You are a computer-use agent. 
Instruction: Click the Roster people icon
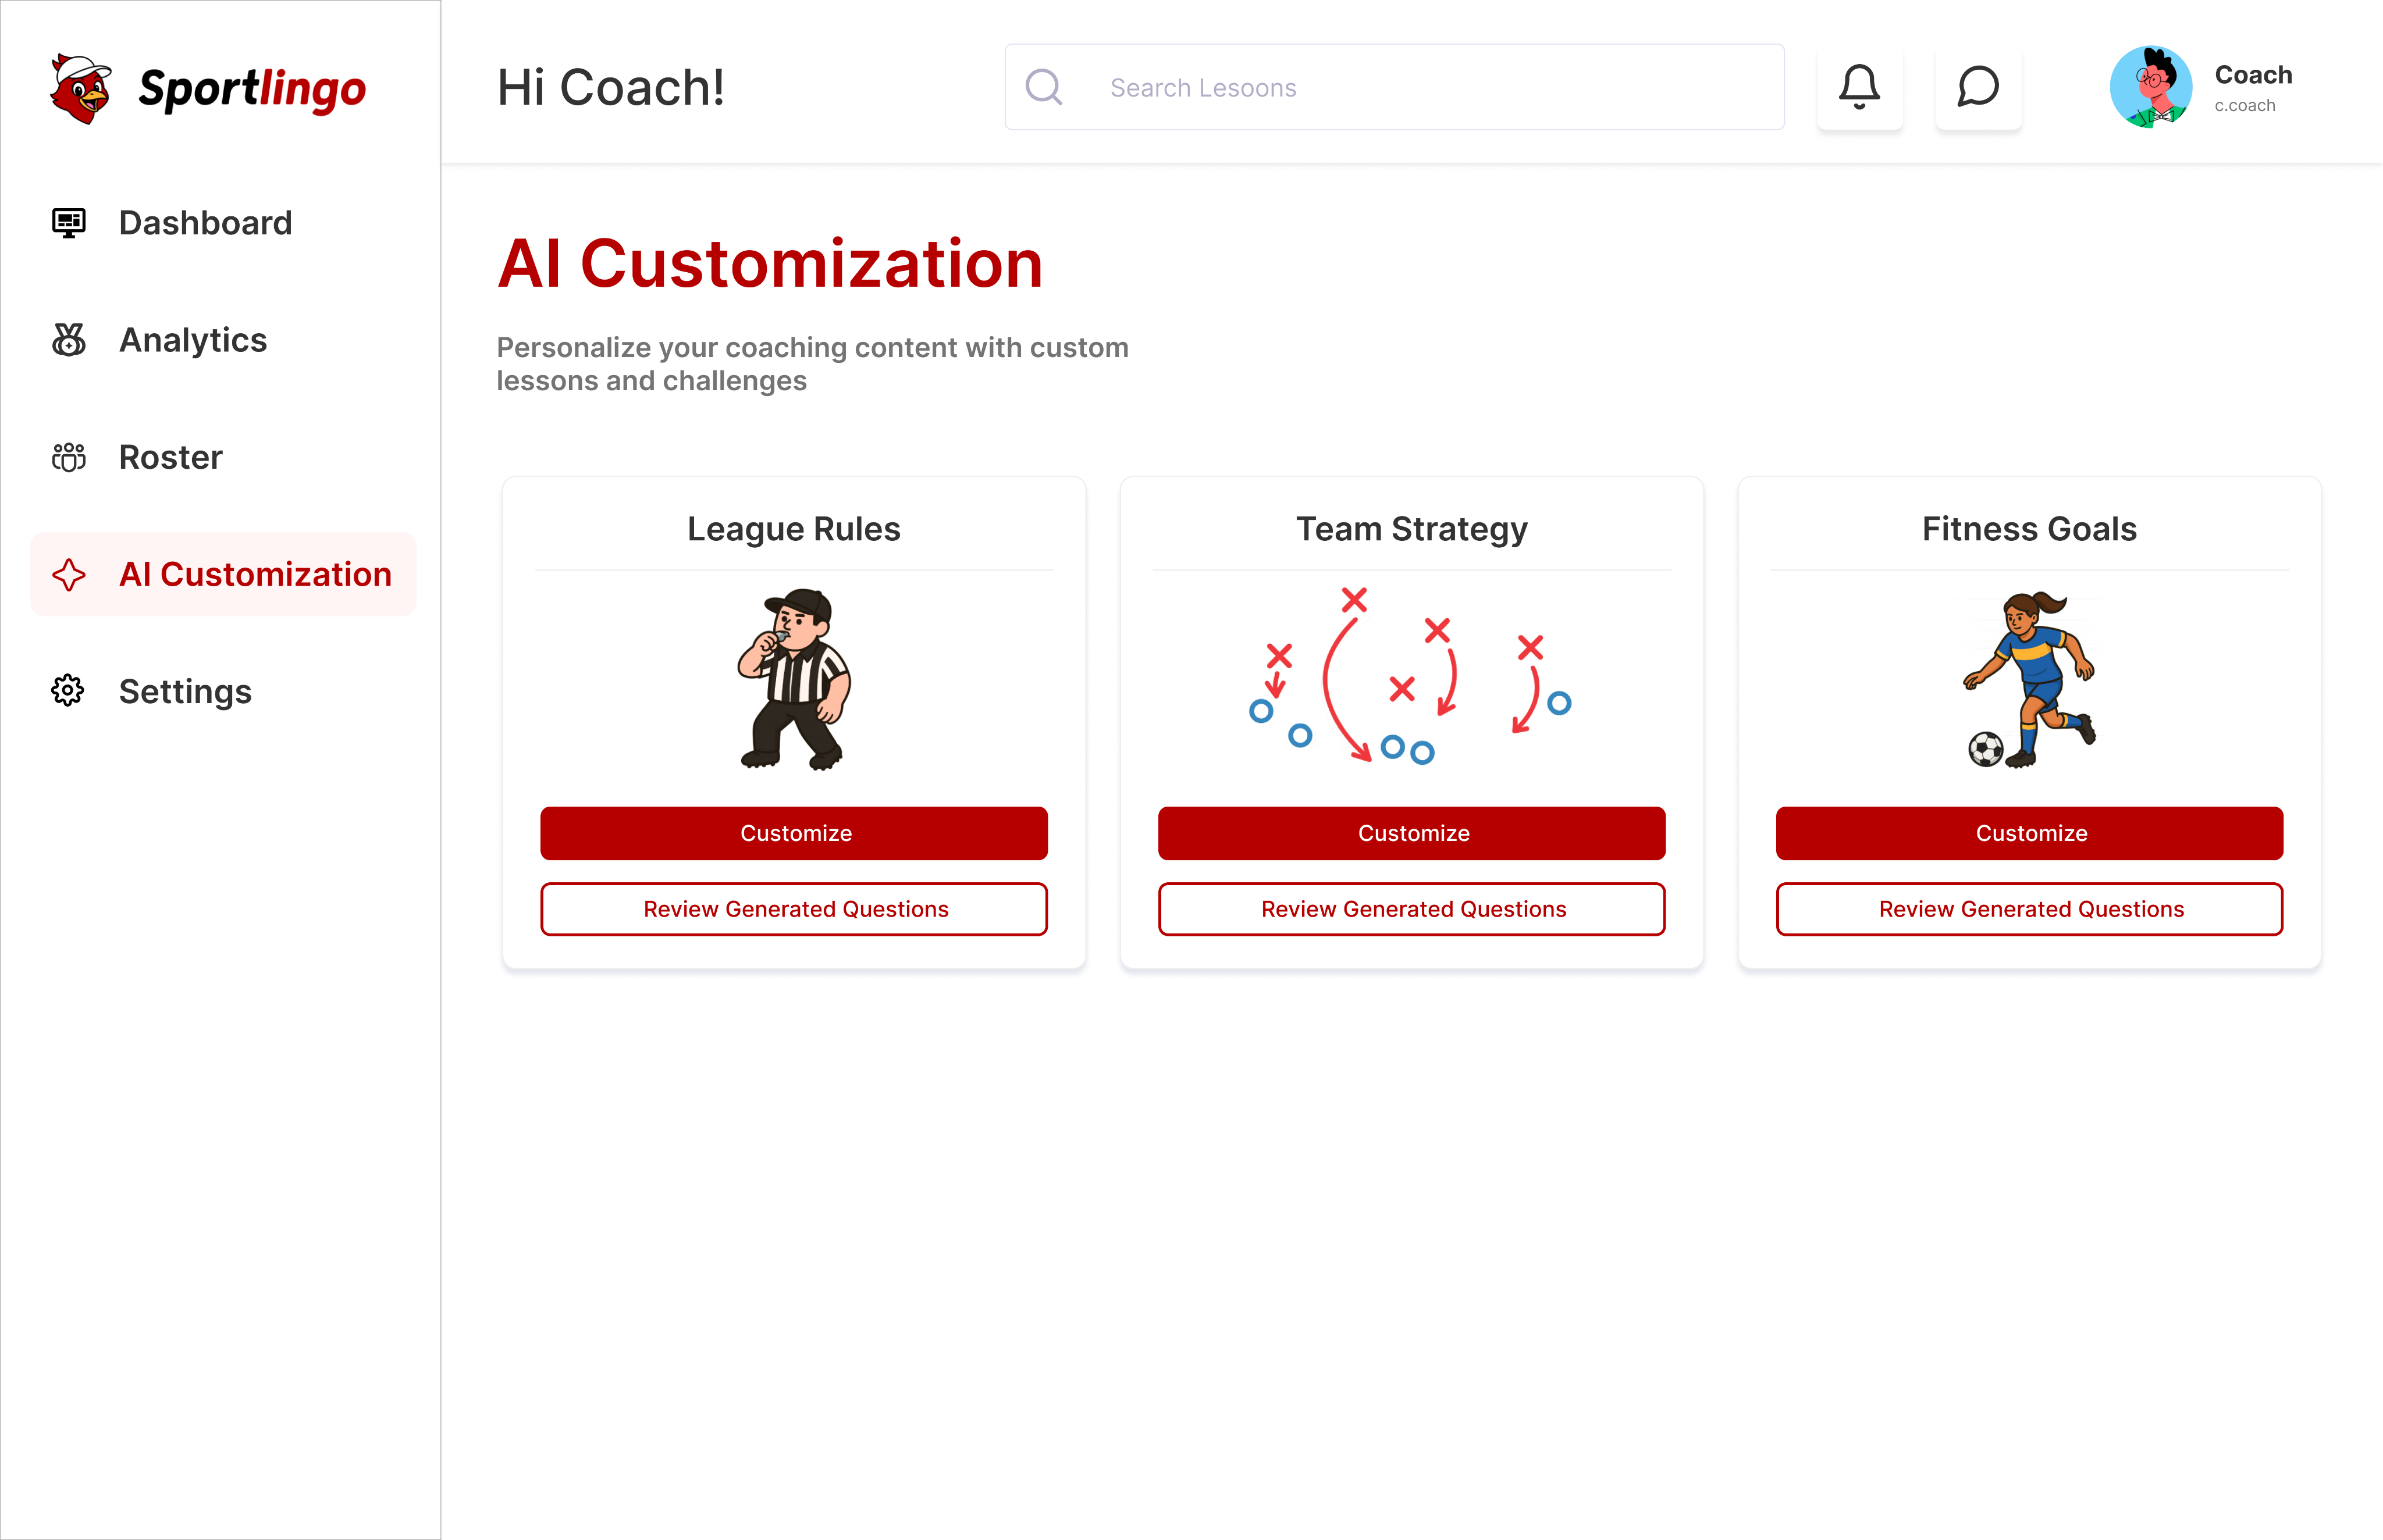click(x=69, y=457)
